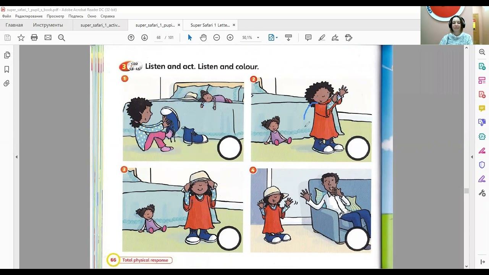The height and width of the screenshot is (275, 489).
Task: Open Compress PDF tool in the right pane
Action: tap(482, 136)
